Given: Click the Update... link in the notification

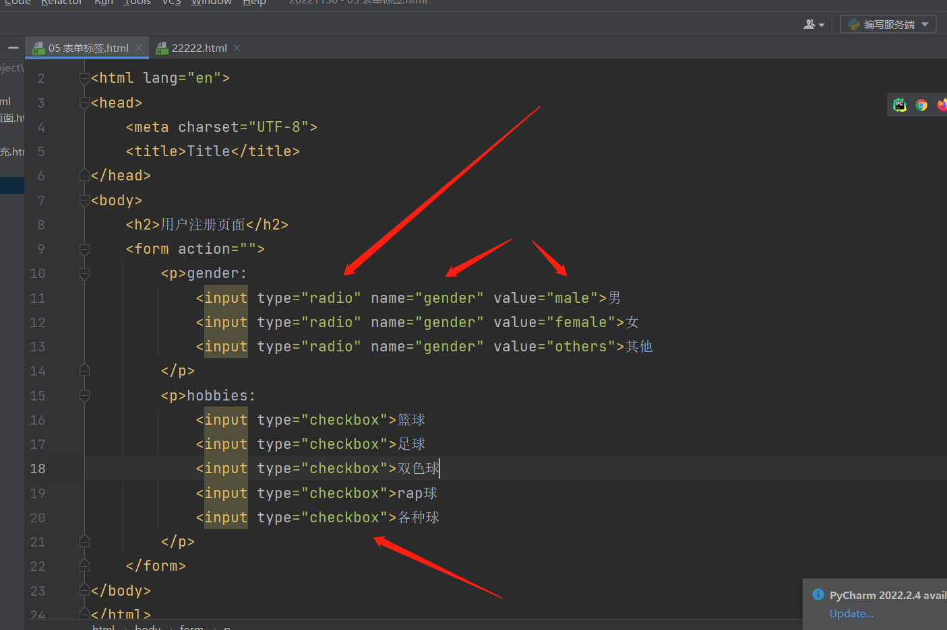Looking at the screenshot, I should point(851,613).
